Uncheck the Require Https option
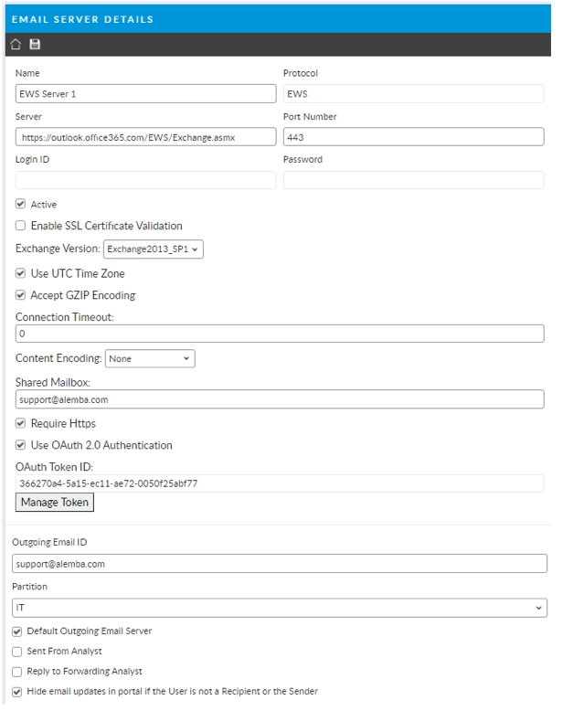 (x=21, y=423)
